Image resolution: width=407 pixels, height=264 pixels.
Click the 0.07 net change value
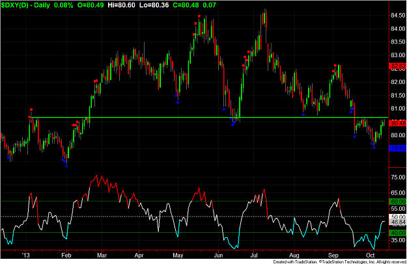coord(210,5)
